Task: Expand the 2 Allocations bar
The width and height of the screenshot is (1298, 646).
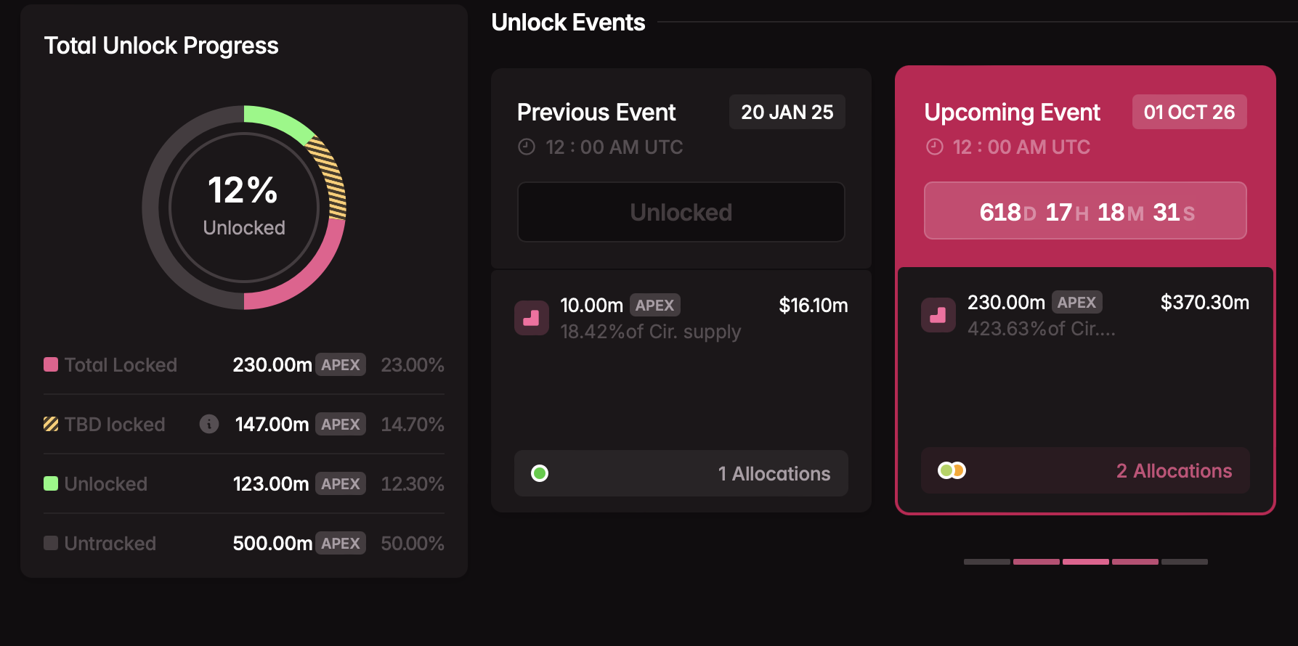Action: (x=1085, y=470)
